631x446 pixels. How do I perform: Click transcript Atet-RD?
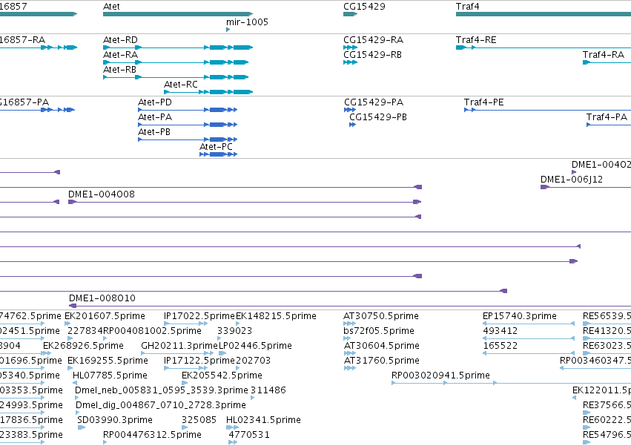178,47
